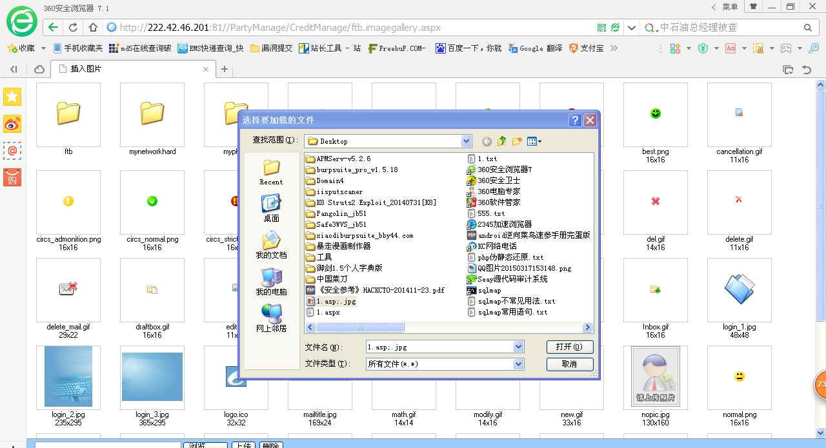
Task: Expand the bookmarks overflow chevron
Action: click(x=614, y=48)
